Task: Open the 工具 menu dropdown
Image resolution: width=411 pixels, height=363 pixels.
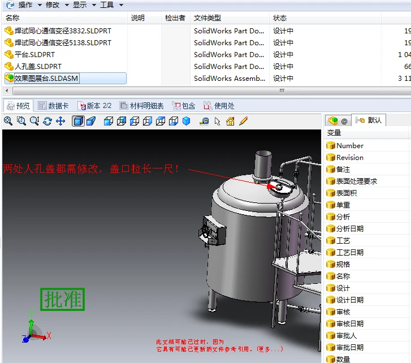Action: (x=111, y=5)
